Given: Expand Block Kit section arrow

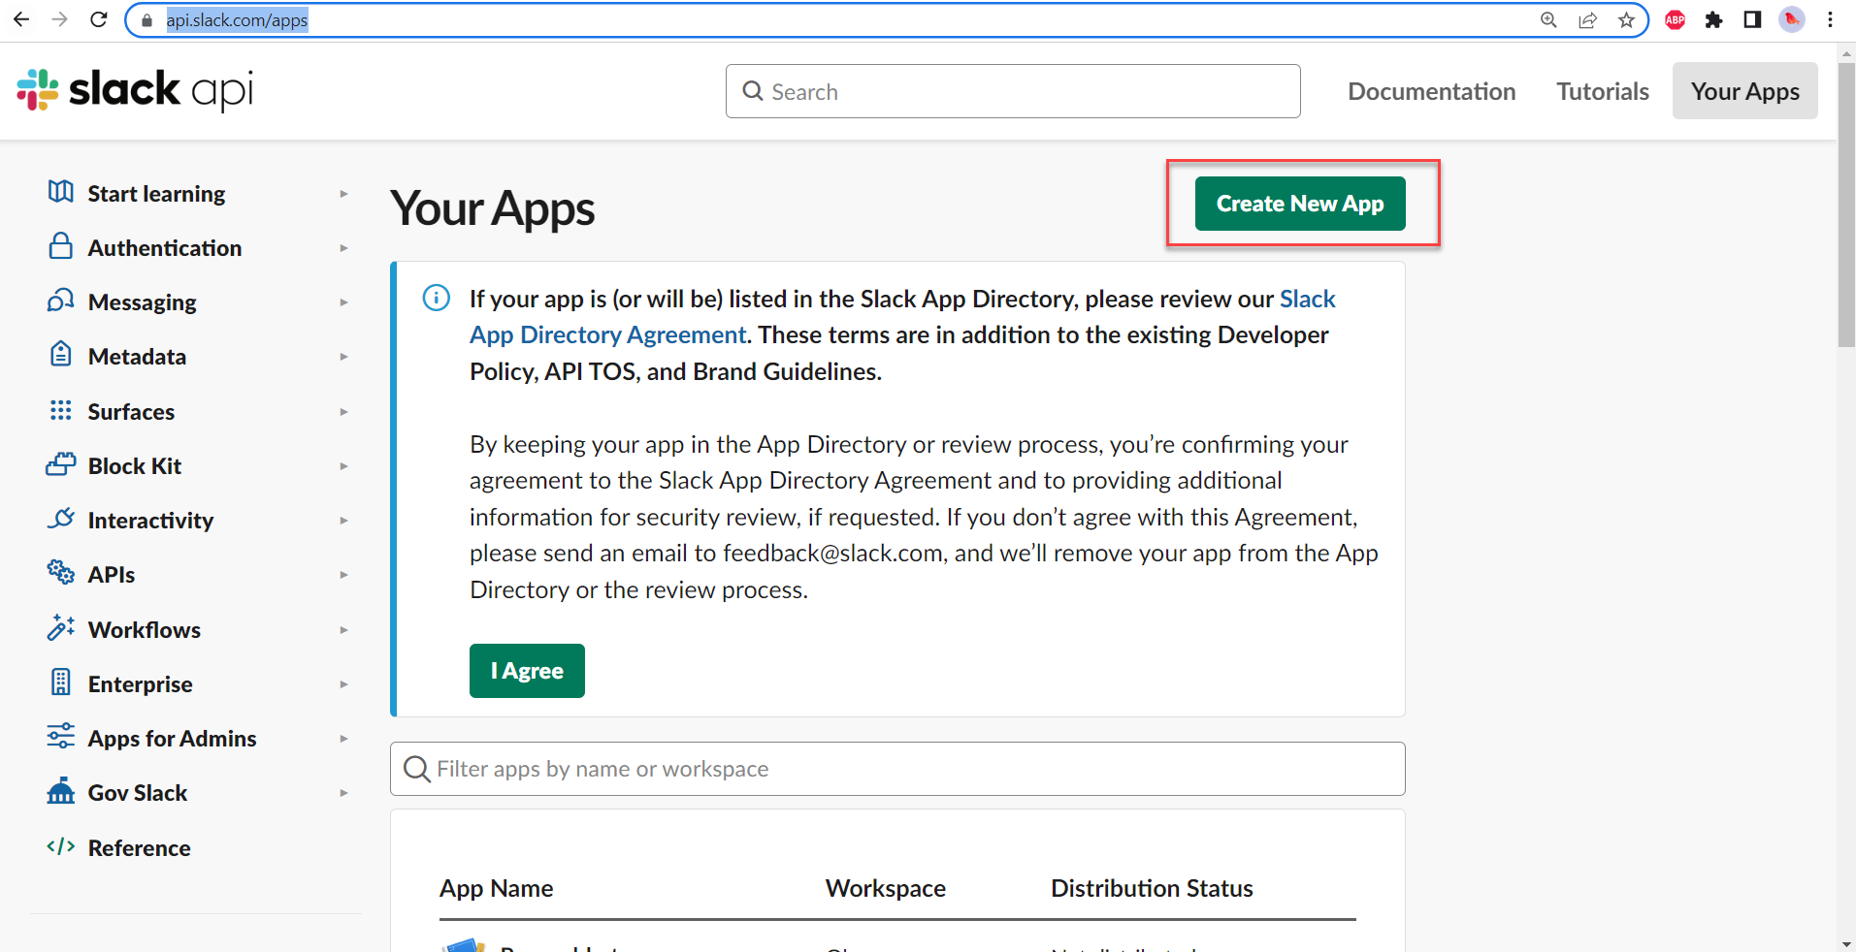Looking at the screenshot, I should (343, 466).
